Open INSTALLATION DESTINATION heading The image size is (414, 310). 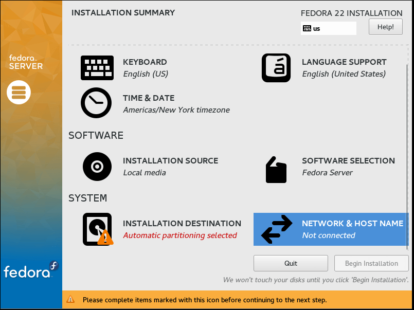[x=182, y=224]
